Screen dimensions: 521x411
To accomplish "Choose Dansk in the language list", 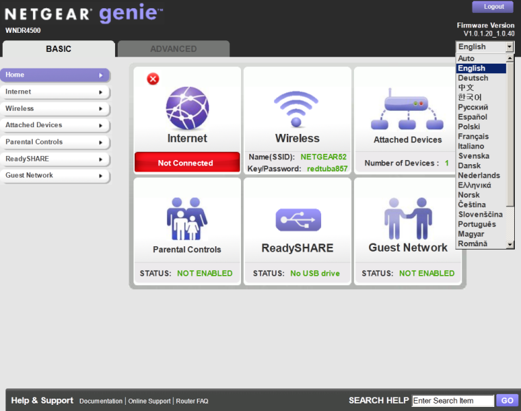I will pyautogui.click(x=481, y=165).
